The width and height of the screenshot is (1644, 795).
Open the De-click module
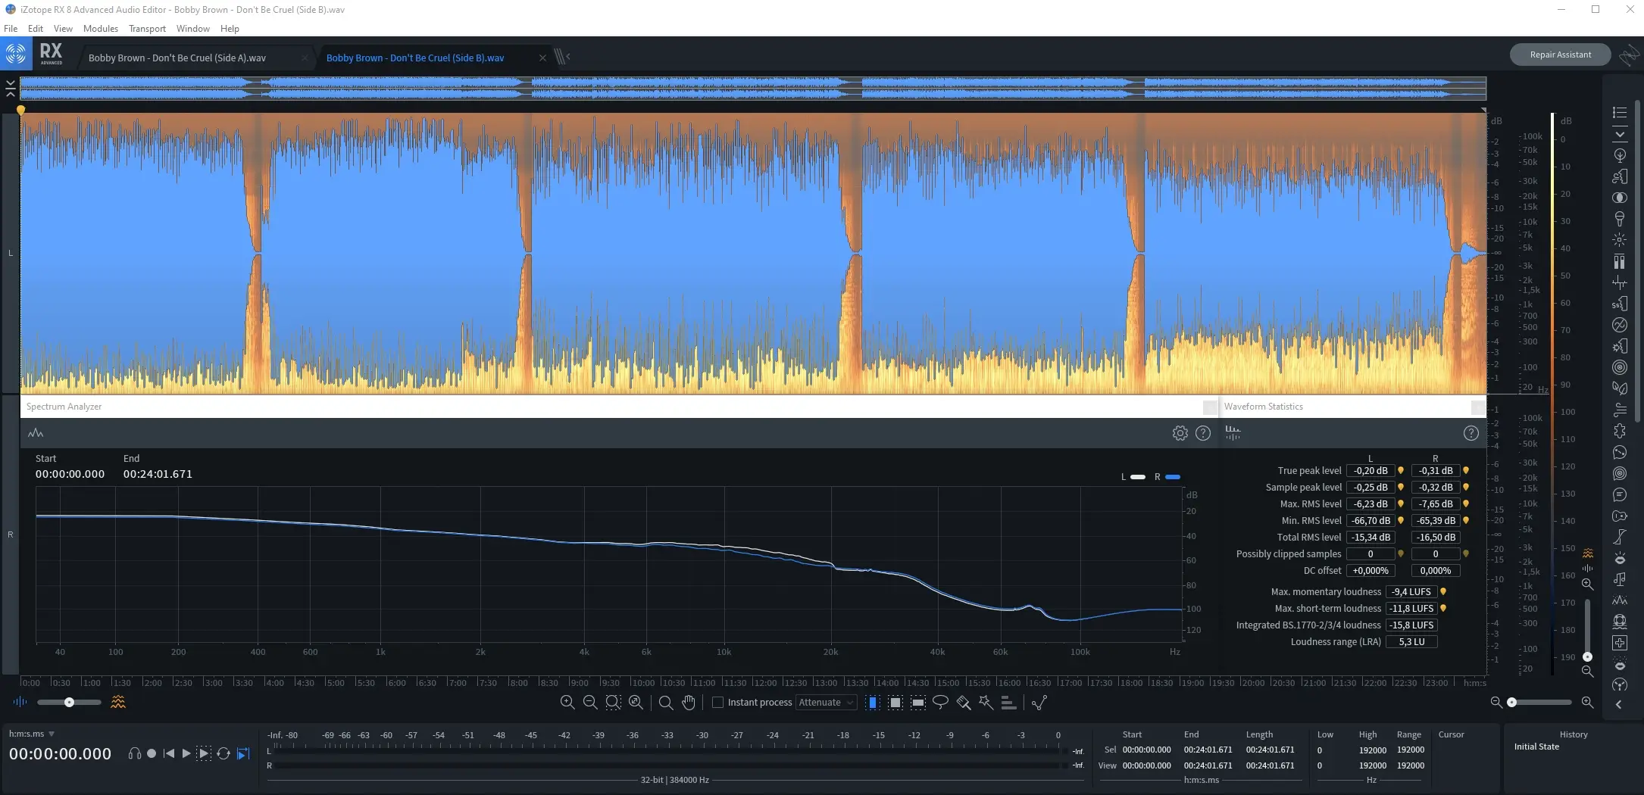pyautogui.click(x=1620, y=240)
